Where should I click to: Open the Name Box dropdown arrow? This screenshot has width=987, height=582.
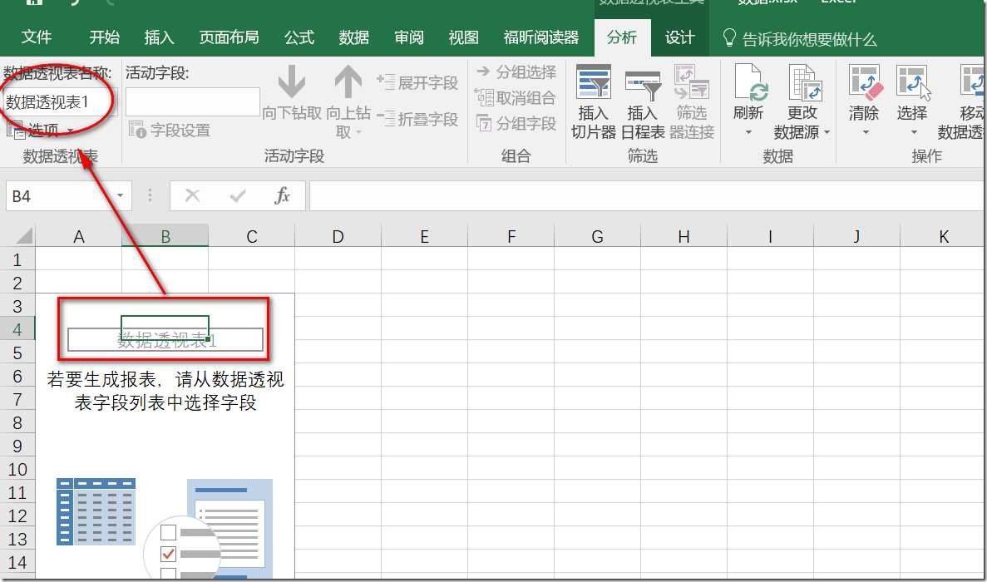[x=120, y=196]
